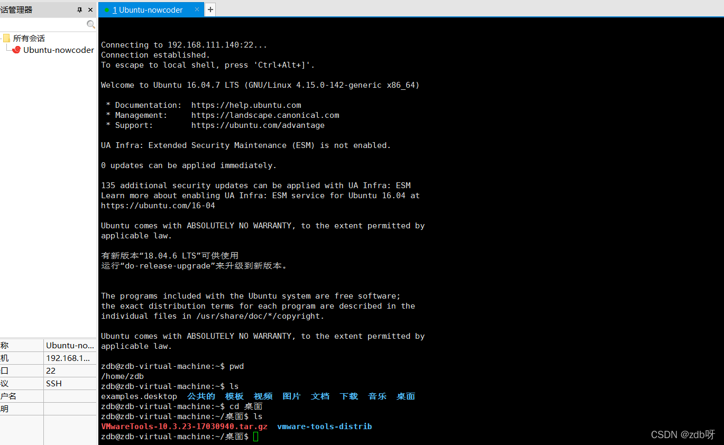Click the /home/zdb output line
724x445 pixels.
pyautogui.click(x=122, y=376)
